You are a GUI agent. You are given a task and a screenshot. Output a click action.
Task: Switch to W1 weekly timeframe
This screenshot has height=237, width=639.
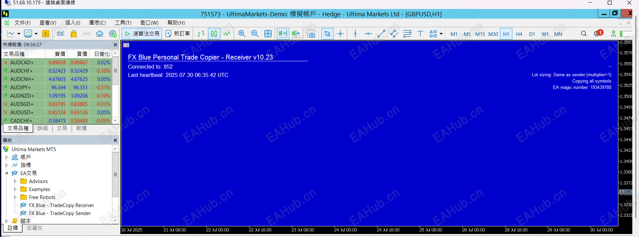click(x=545, y=34)
